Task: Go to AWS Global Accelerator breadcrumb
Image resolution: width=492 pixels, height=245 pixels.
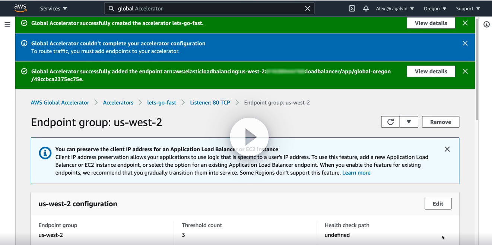Action: 60,102
